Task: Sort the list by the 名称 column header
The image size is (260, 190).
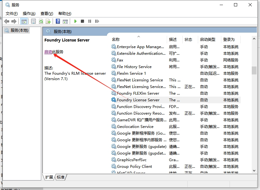Action: point(116,40)
